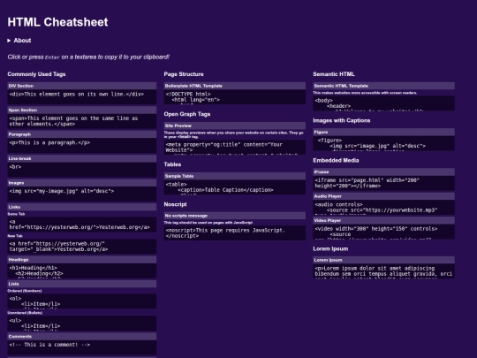This screenshot has width=477, height=358.
Task: Click the Semantic HTML heading
Action: pos(334,74)
